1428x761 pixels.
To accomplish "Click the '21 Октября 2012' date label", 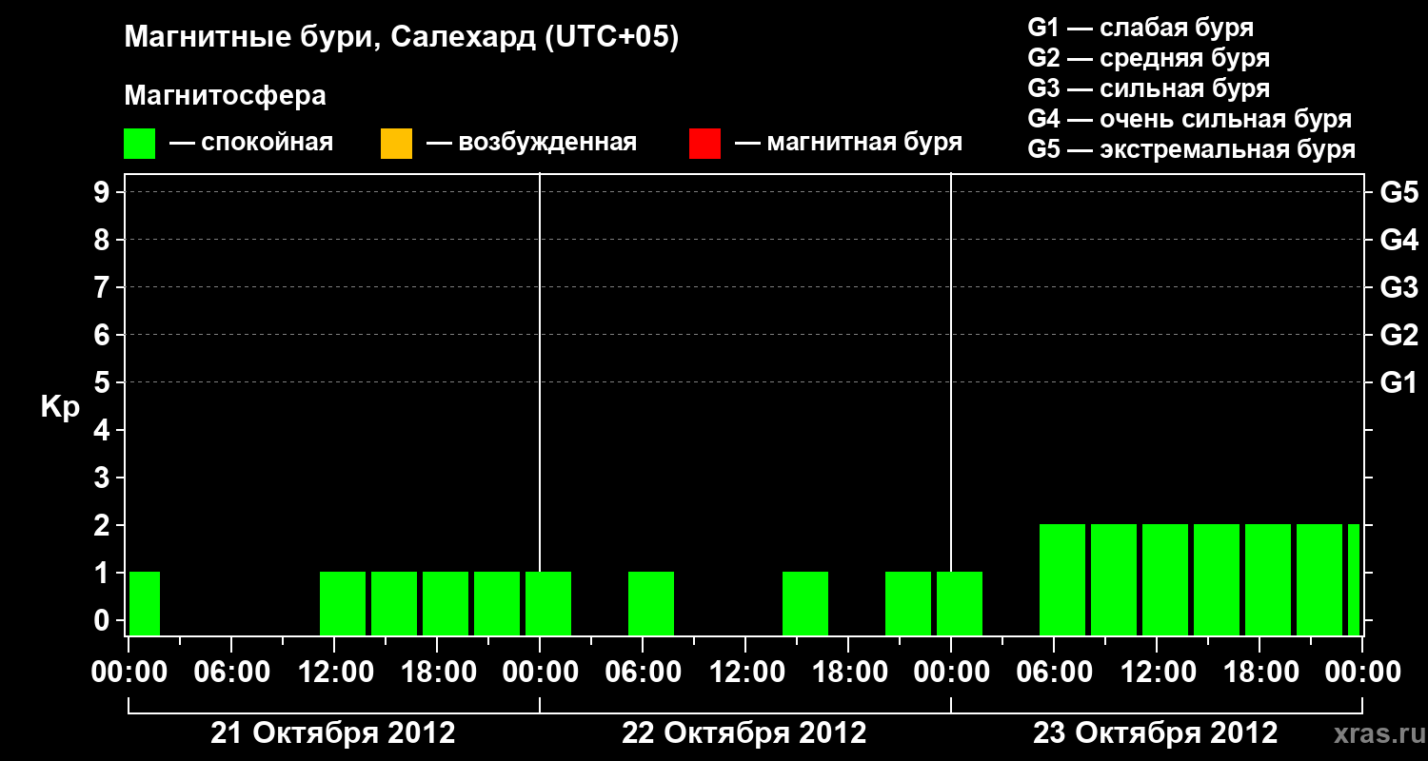I will coord(333,733).
